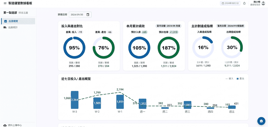Click the 2,194 data label
Viewport: 268px width, 127px height.
coord(120,89)
